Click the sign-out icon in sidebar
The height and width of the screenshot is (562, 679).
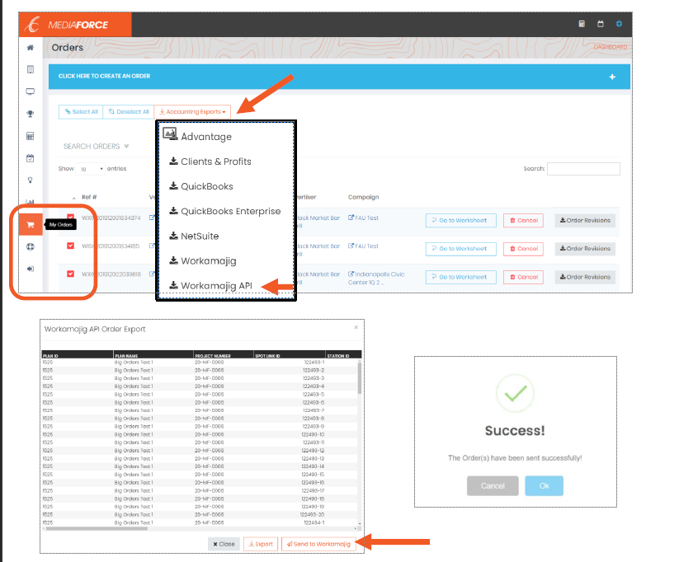31,269
